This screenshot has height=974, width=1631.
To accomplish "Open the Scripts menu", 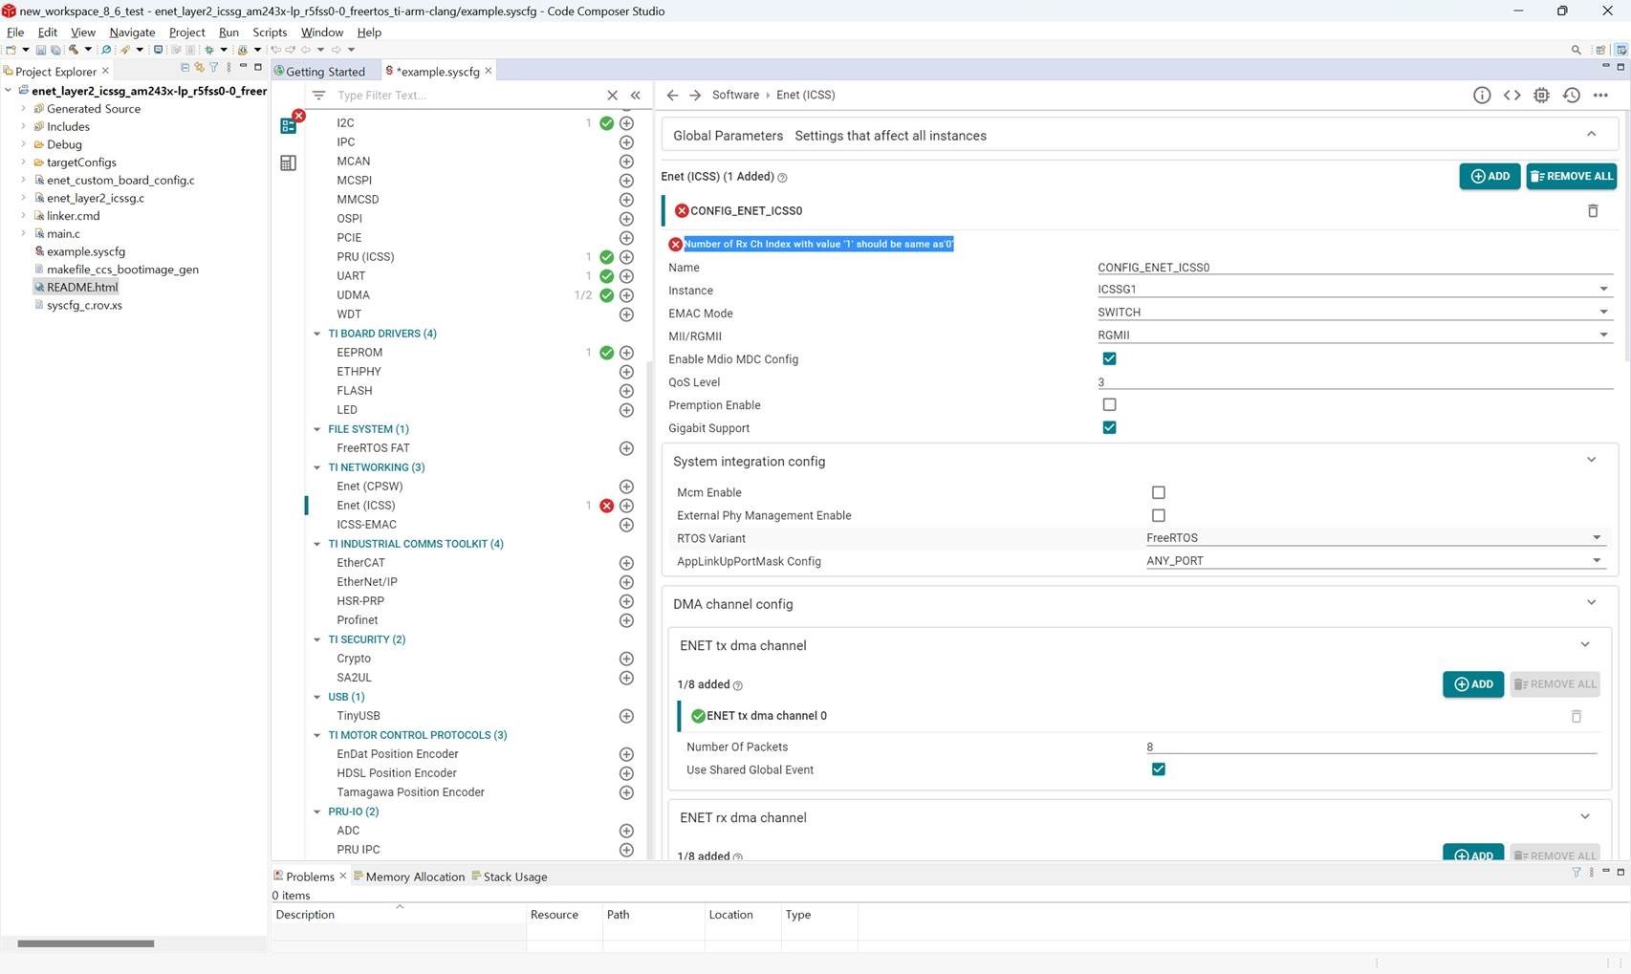I will click(270, 32).
